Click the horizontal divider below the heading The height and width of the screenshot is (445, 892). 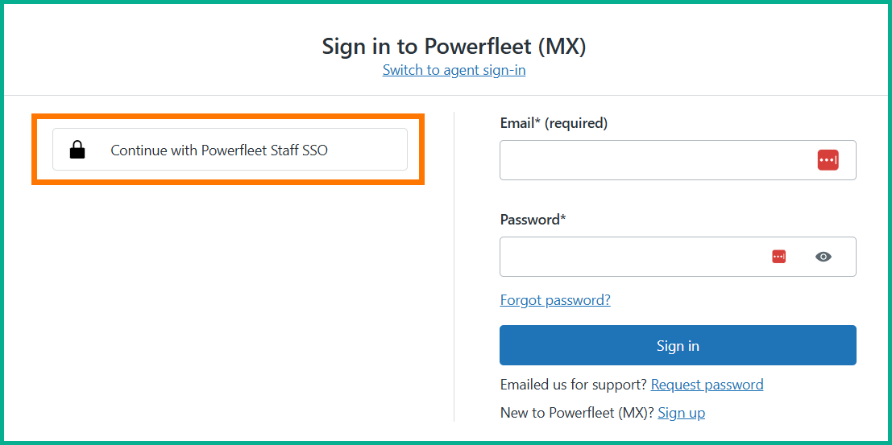tap(242, 96)
